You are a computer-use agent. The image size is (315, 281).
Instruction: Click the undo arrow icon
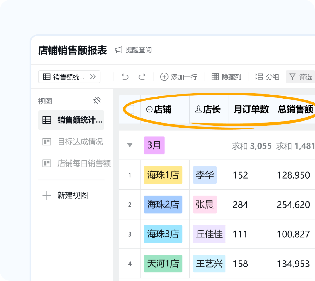[x=125, y=77]
